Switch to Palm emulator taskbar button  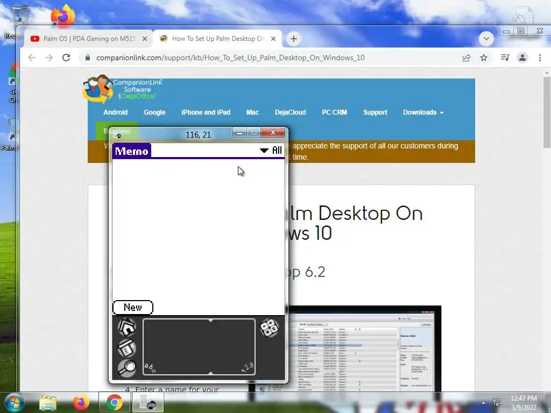pyautogui.click(x=147, y=403)
